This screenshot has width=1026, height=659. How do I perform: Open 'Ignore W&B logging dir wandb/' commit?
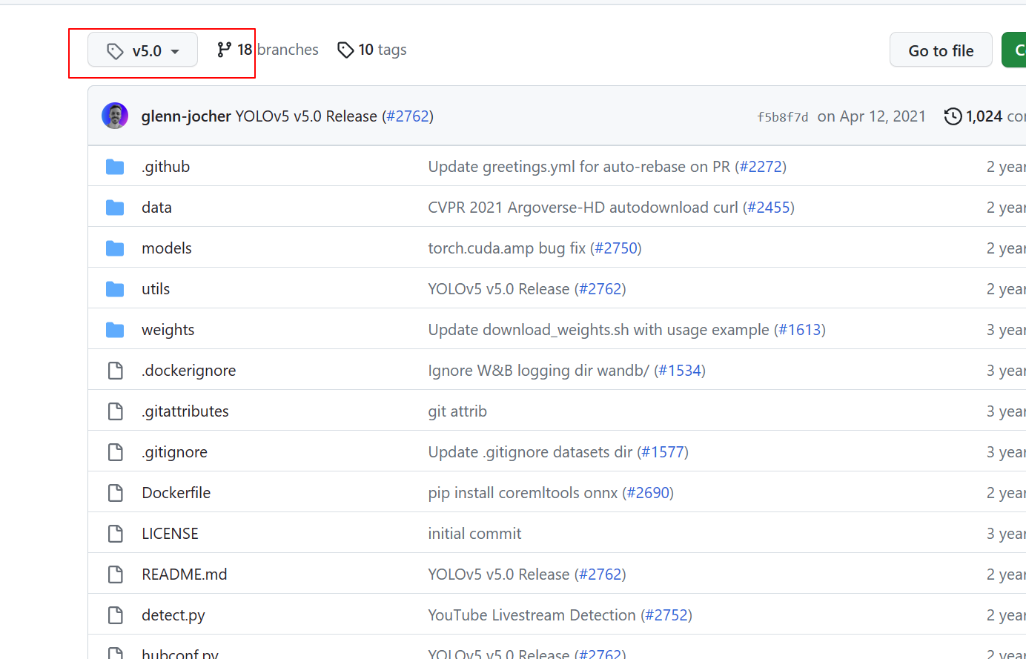(539, 371)
